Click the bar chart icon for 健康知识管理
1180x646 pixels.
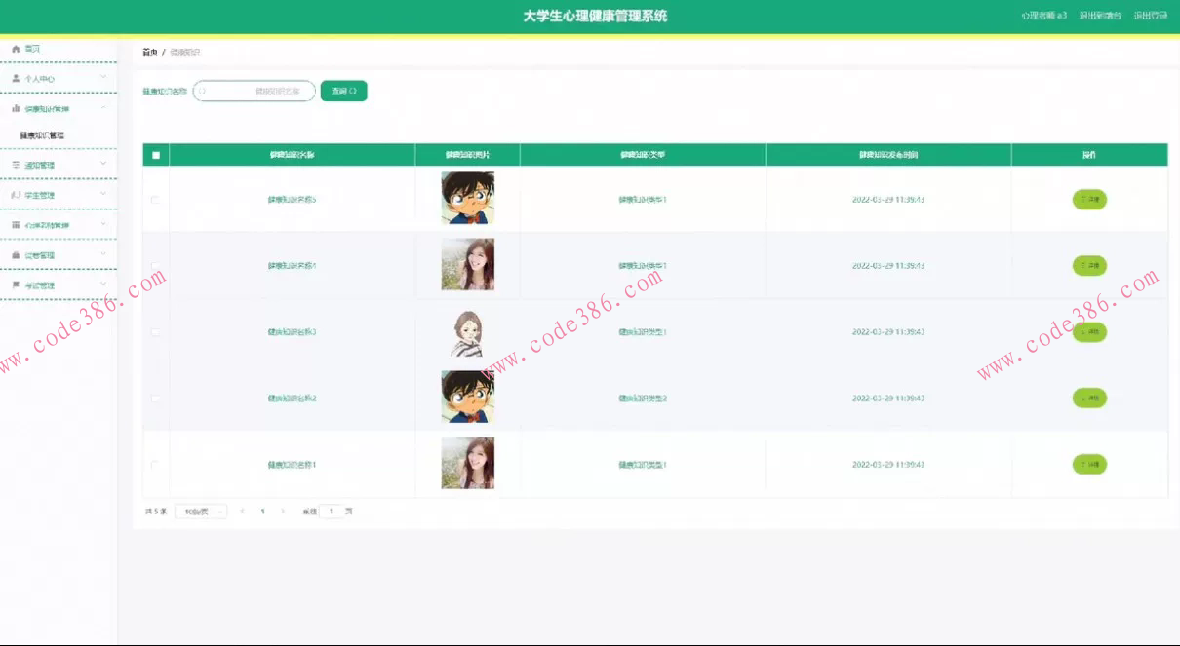coord(16,108)
